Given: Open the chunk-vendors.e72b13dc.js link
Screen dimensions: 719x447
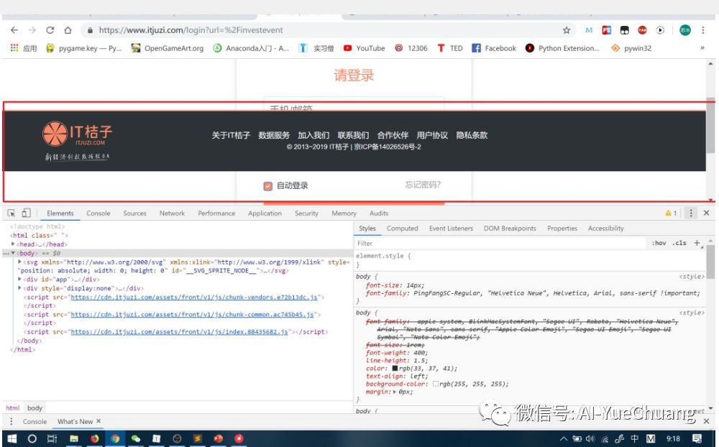Looking at the screenshot, I should point(194,297).
